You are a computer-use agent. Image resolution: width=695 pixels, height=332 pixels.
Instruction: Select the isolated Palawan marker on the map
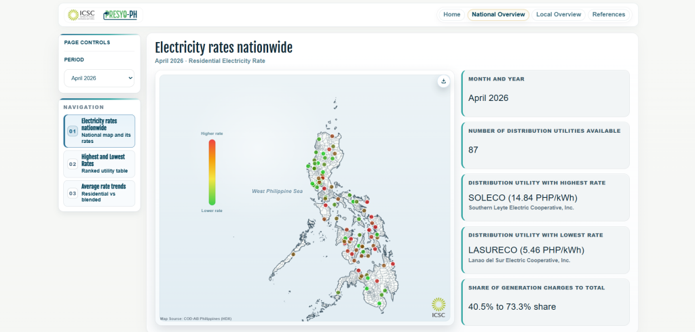(293, 254)
